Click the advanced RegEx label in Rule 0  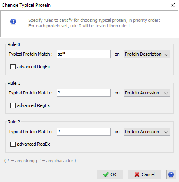pos(33,67)
